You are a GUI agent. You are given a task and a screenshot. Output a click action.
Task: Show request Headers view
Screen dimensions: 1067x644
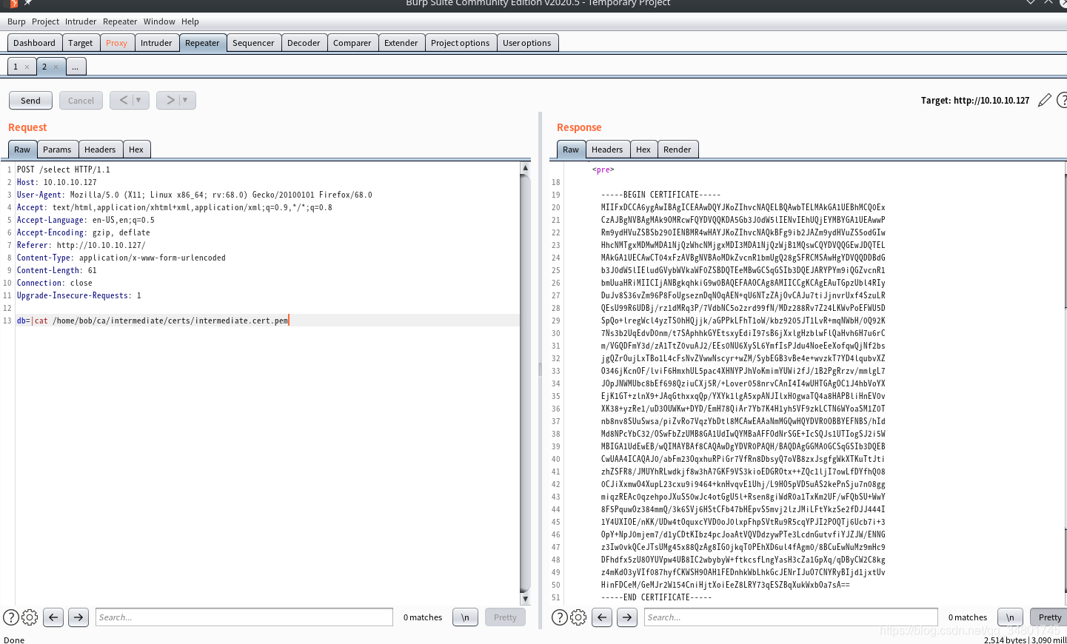(100, 150)
